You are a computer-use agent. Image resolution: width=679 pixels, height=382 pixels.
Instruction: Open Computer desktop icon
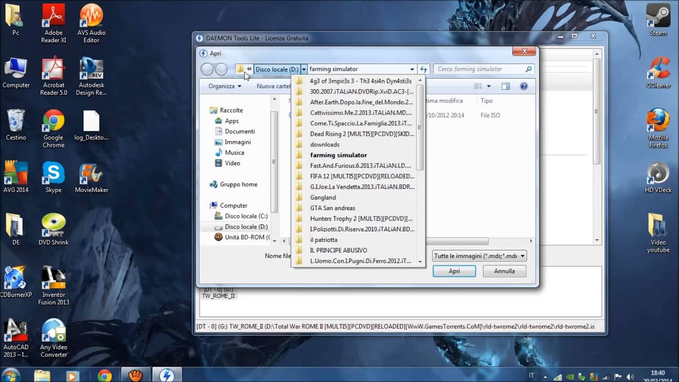(16, 73)
